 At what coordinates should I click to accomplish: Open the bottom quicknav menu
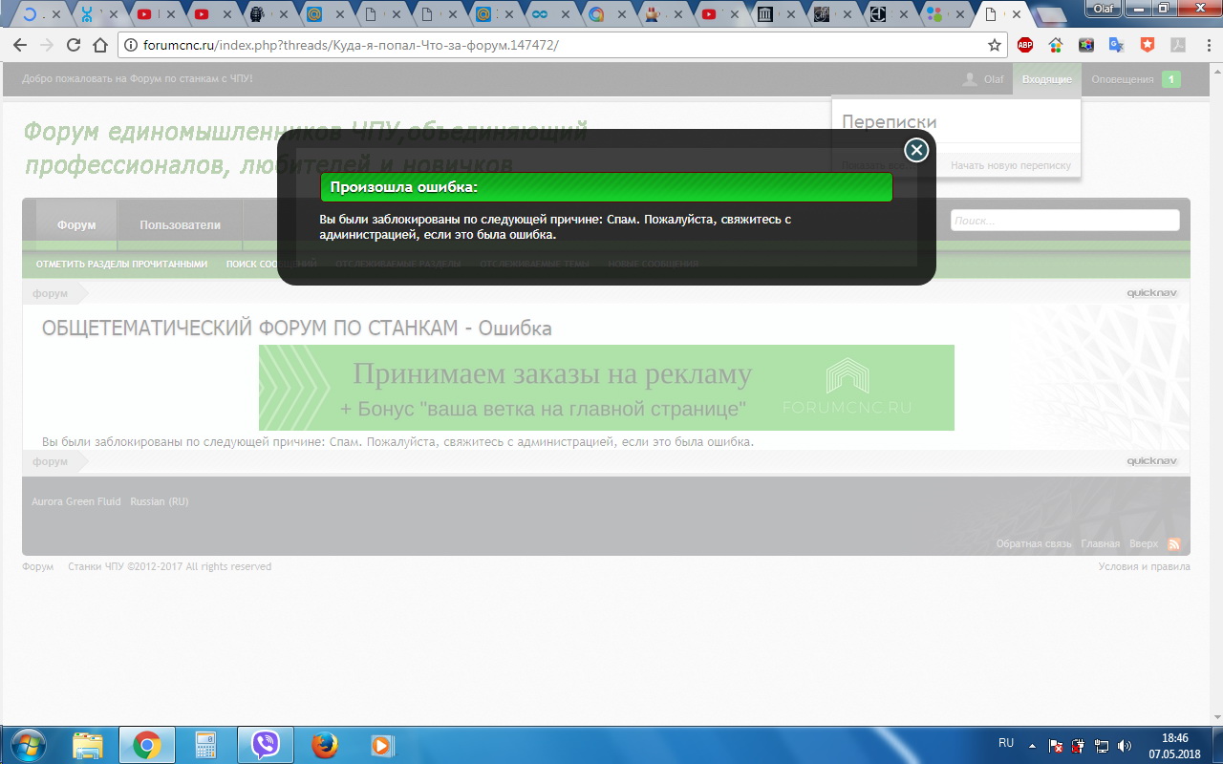(1152, 461)
